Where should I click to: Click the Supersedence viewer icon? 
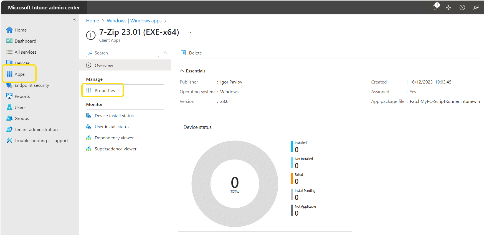point(89,149)
